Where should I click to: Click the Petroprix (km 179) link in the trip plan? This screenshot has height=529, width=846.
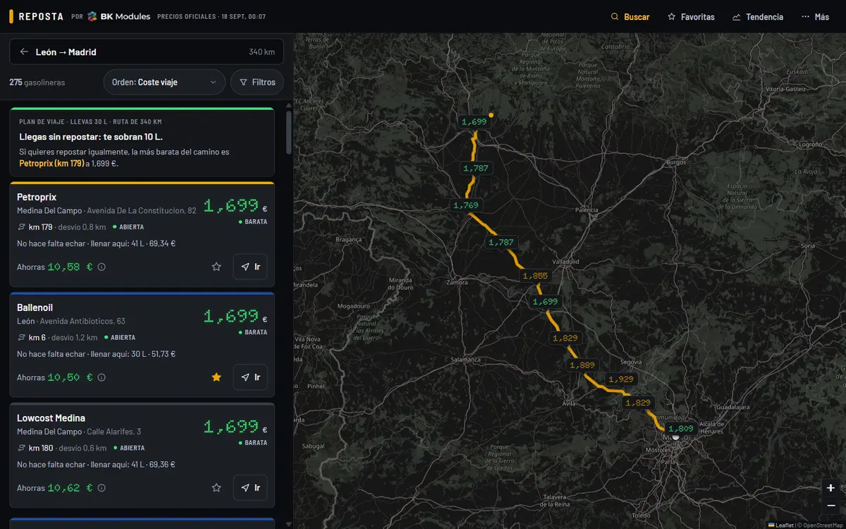tap(51, 164)
